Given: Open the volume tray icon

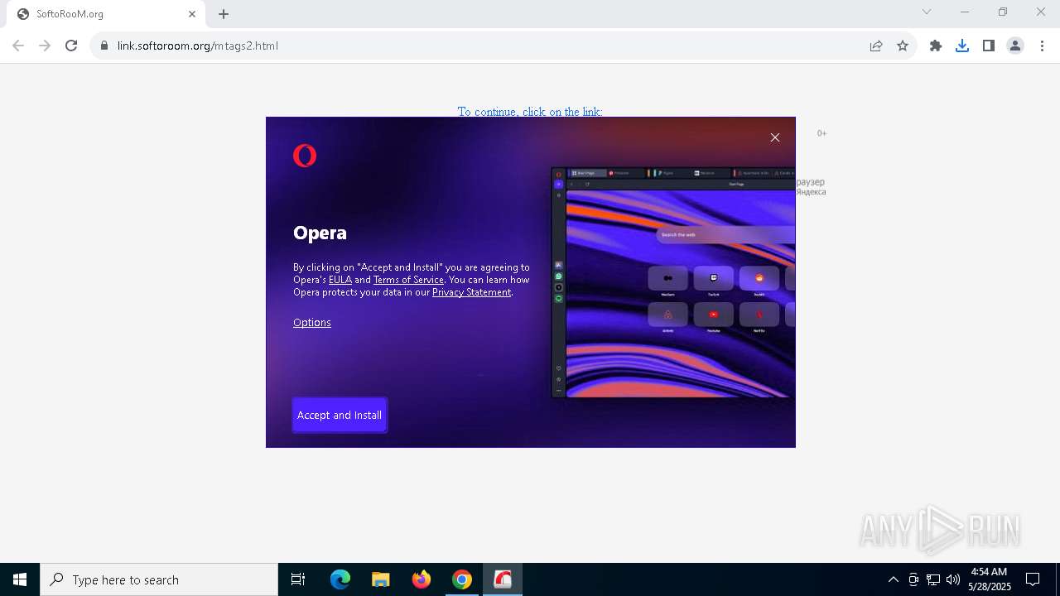Looking at the screenshot, I should pos(953,579).
